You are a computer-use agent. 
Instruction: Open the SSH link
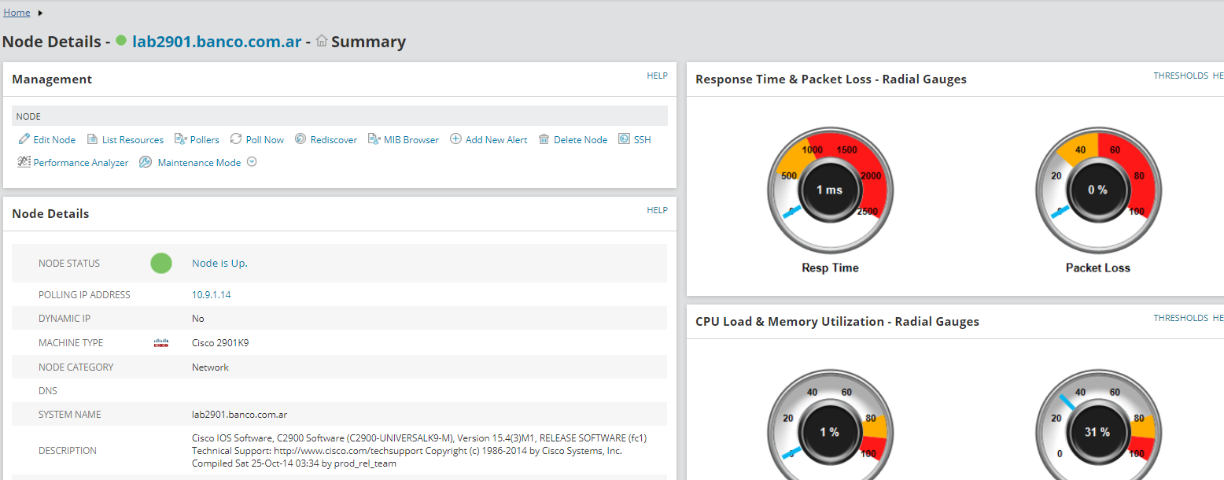click(x=643, y=140)
